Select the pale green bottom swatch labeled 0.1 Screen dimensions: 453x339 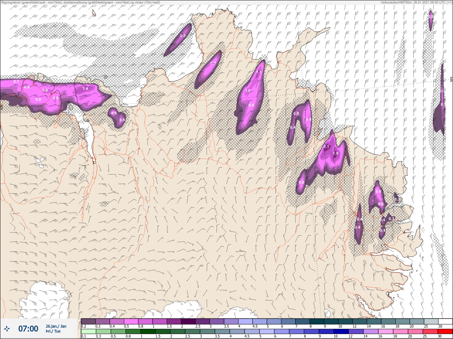88,332
